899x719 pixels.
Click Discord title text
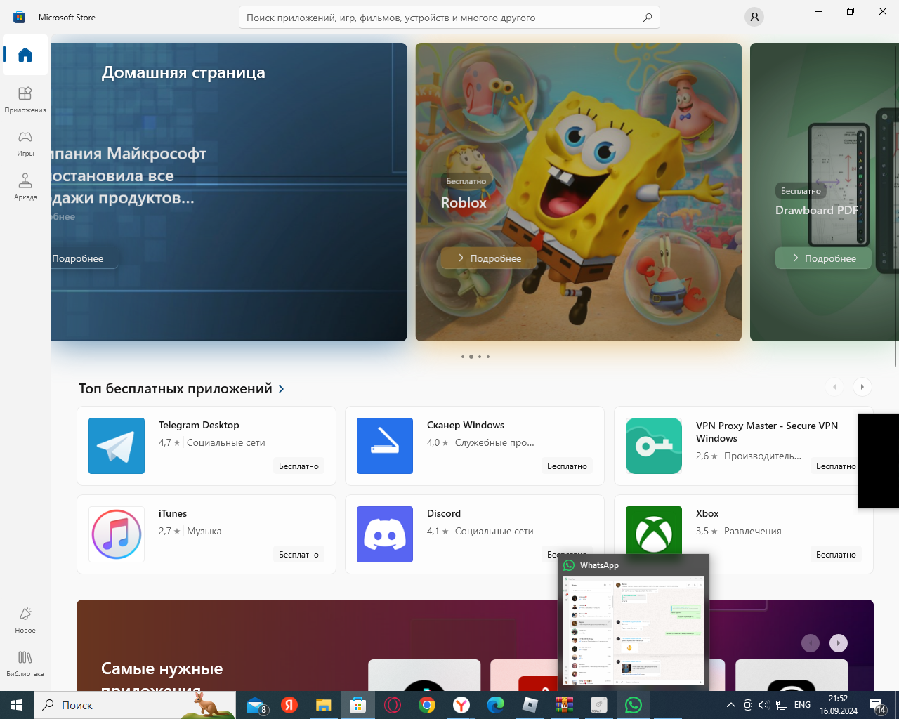(444, 513)
